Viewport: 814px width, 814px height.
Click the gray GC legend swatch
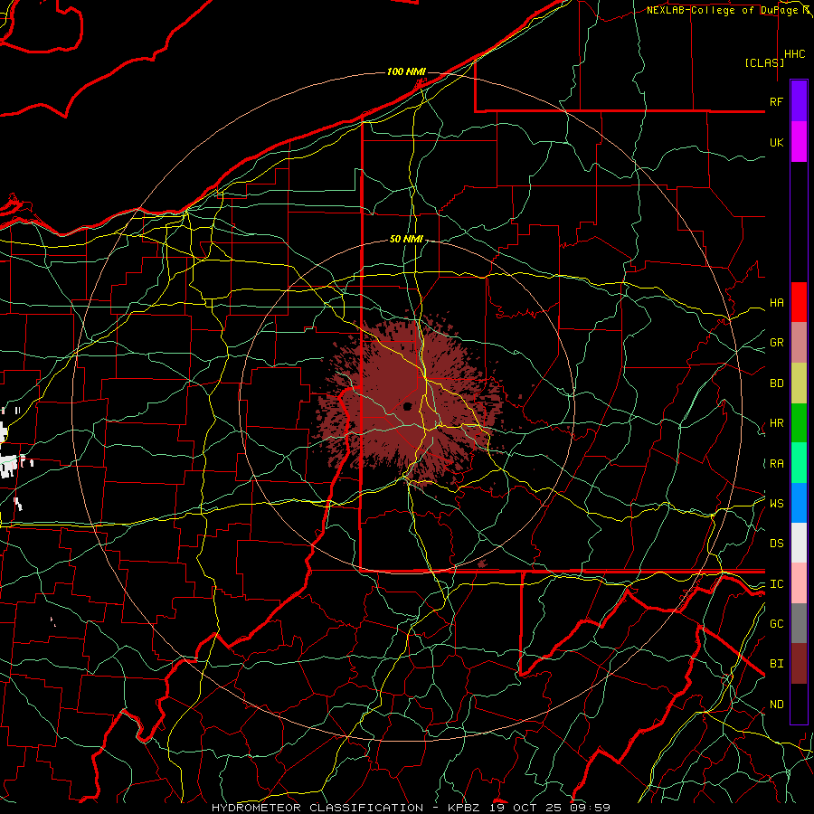click(799, 623)
